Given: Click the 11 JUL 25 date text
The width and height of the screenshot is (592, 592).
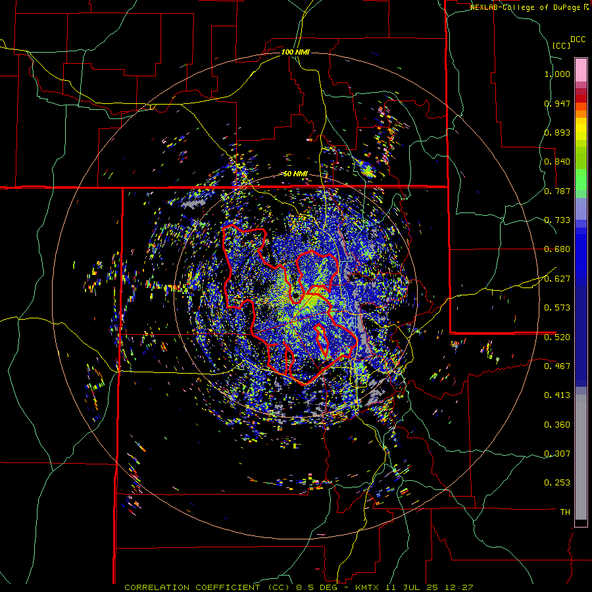Looking at the screenshot, I should (412, 587).
